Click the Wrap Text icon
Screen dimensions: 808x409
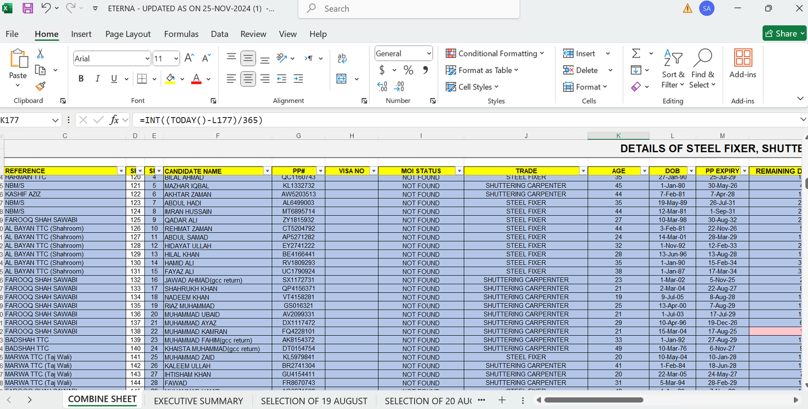tap(342, 58)
